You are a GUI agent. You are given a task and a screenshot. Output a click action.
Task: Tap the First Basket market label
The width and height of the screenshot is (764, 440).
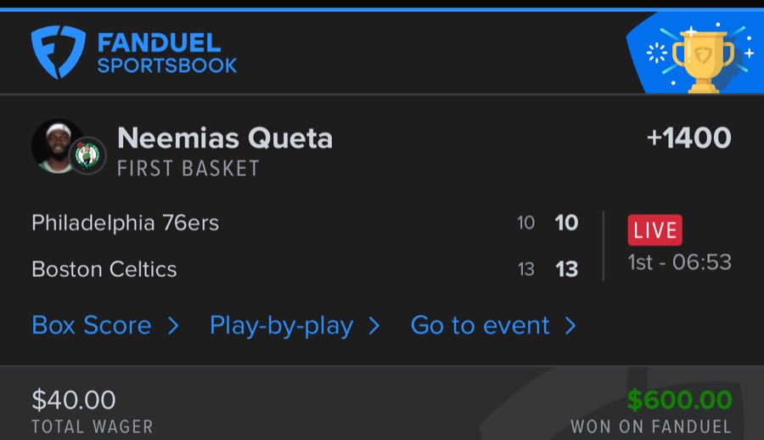click(188, 168)
